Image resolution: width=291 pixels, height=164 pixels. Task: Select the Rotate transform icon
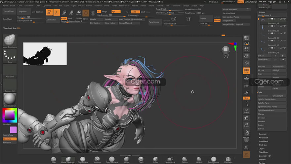(78, 13)
